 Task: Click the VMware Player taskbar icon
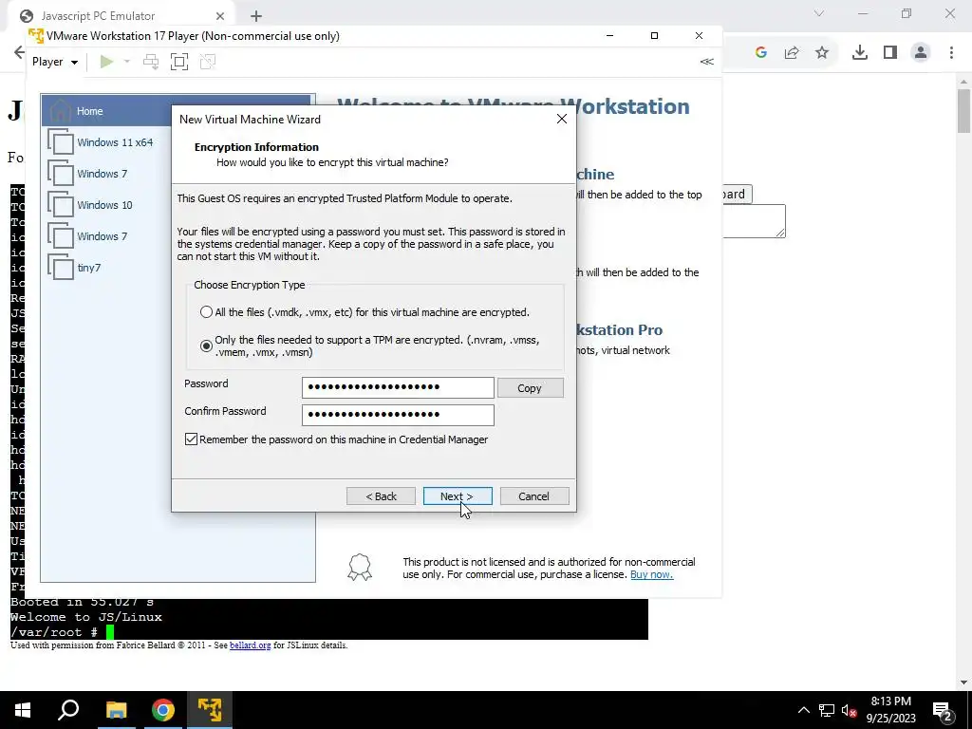tap(210, 710)
